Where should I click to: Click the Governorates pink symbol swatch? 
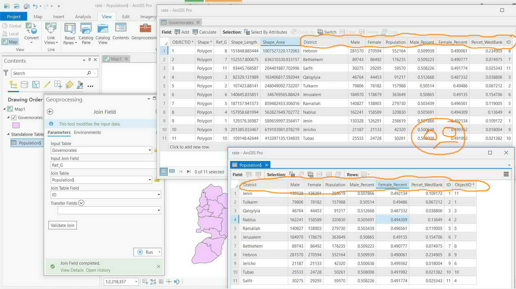(x=16, y=125)
